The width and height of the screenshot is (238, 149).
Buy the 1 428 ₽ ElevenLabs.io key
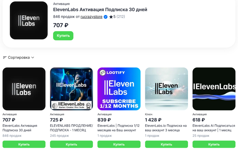[x=166, y=144]
